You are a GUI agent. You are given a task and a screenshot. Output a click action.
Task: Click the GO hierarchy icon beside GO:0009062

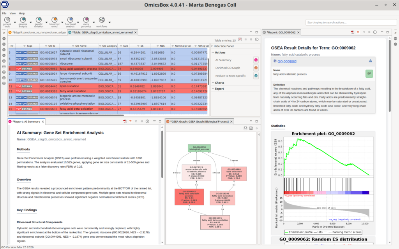click(369, 61)
